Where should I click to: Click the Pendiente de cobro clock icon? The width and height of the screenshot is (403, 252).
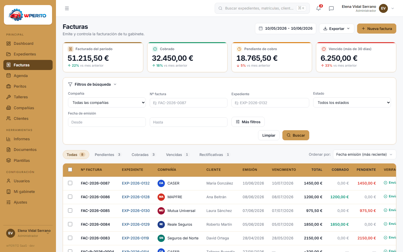pyautogui.click(x=239, y=49)
